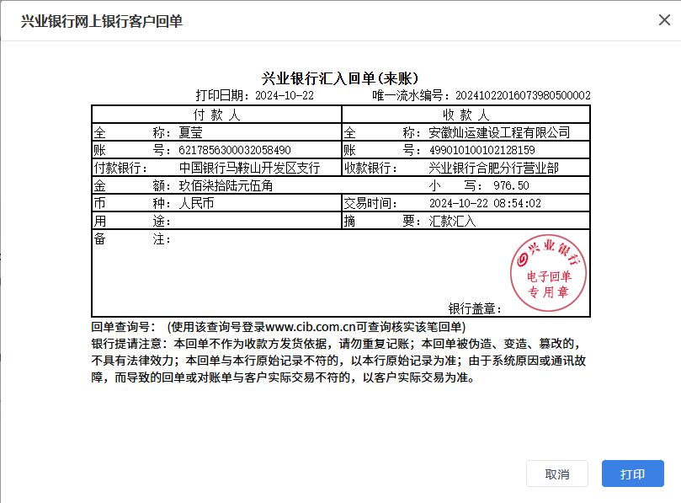Image resolution: width=681 pixels, height=503 pixels.
Task: Select payee name 安徽灿运建设工程有限公司
Action: tap(499, 132)
